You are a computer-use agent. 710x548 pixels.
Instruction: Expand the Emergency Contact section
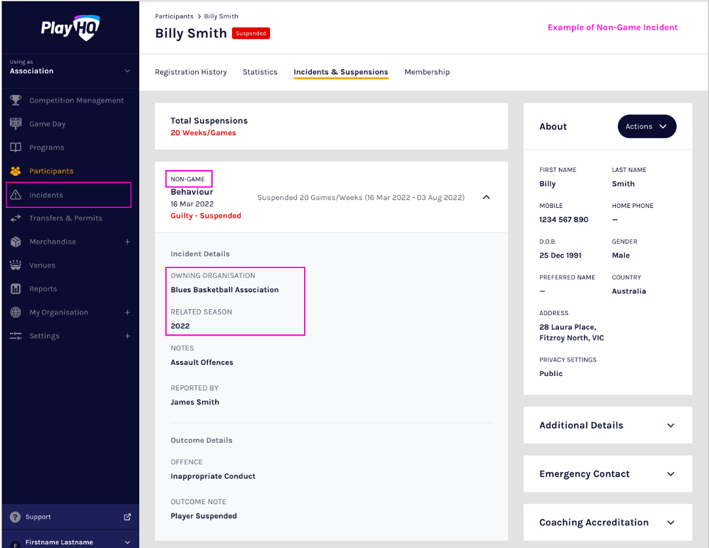[670, 473]
